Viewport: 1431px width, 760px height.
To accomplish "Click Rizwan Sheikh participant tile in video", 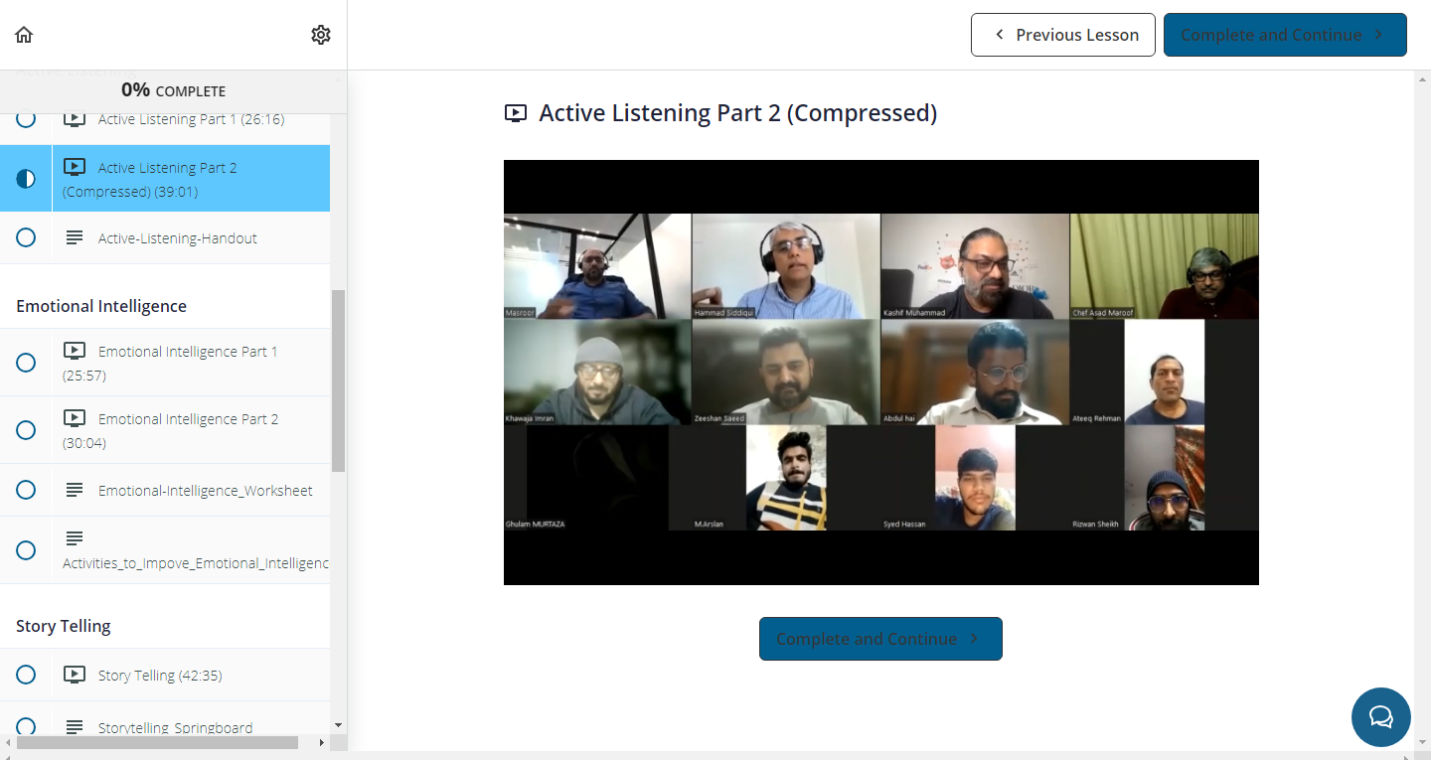I will [1165, 478].
